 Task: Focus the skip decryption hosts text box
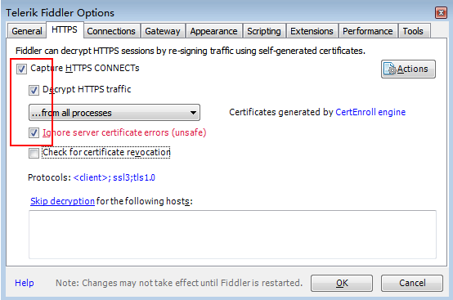pos(232,235)
